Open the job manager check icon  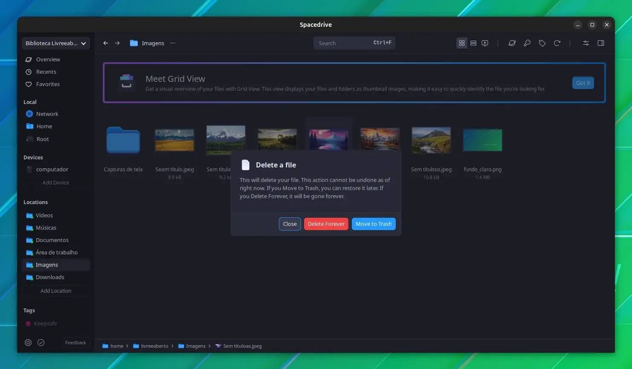41,343
